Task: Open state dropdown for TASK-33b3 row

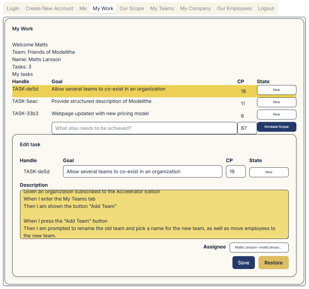Action: [x=276, y=115]
